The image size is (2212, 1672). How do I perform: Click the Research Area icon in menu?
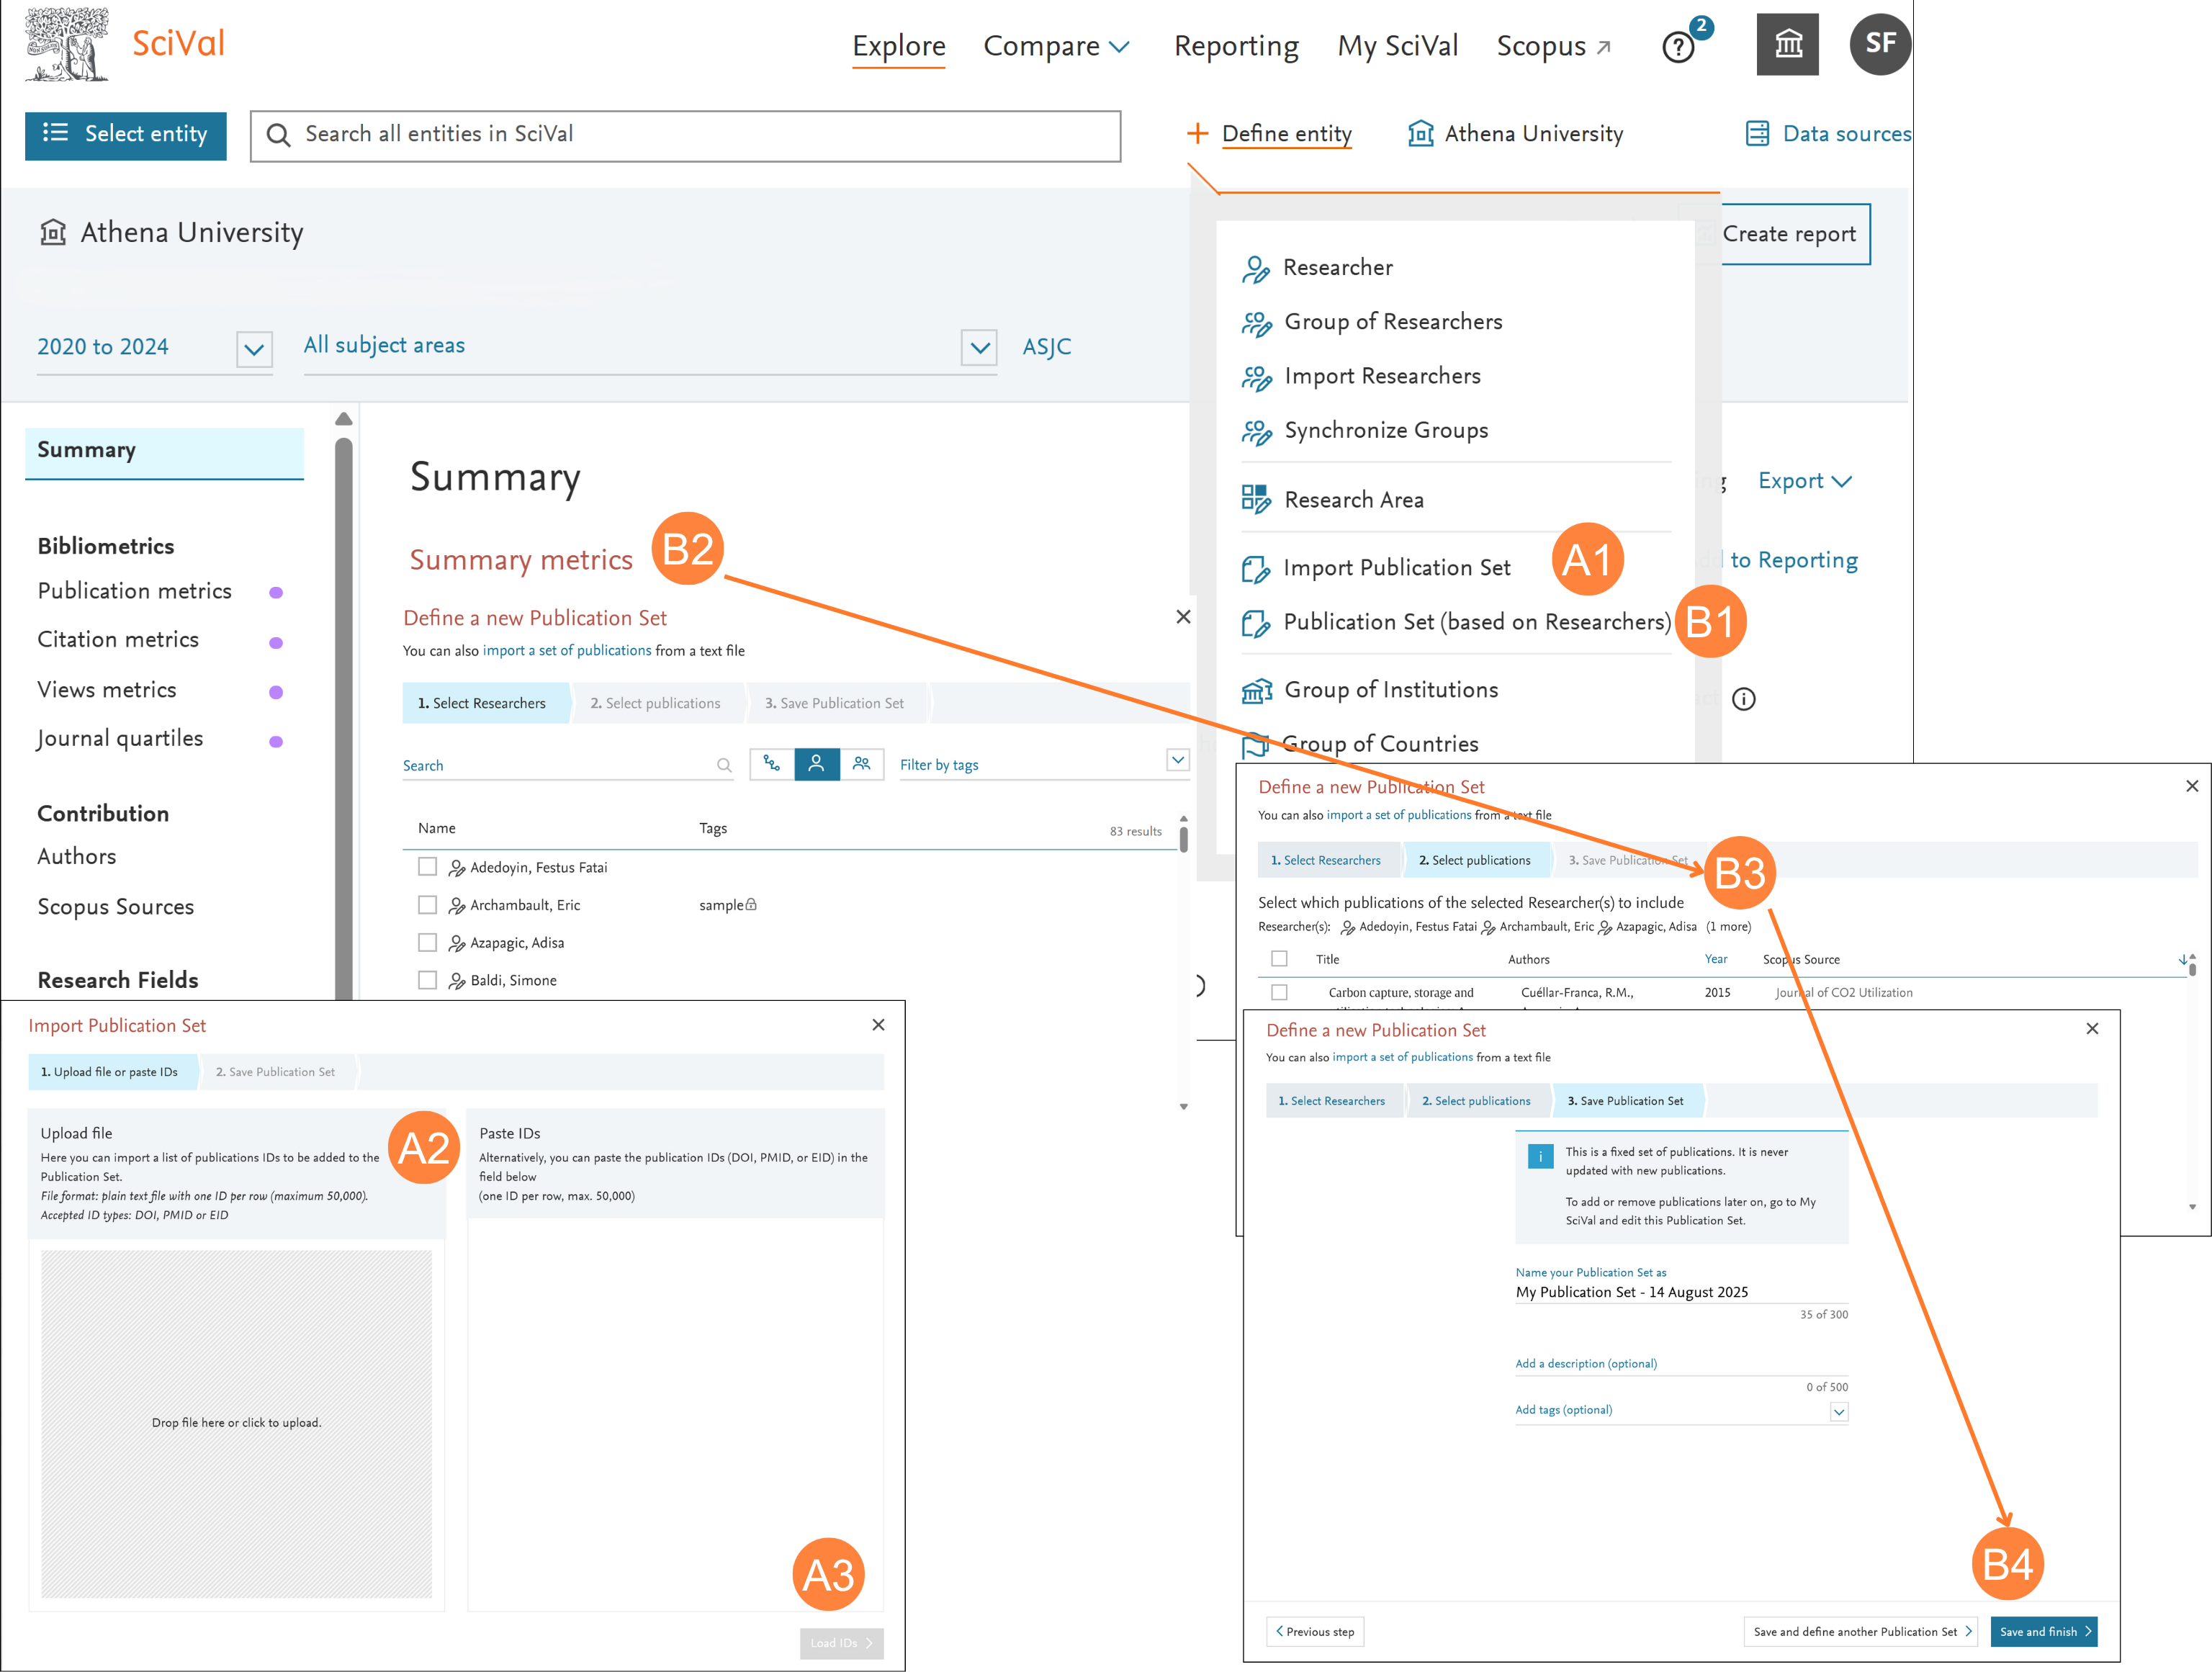click(1255, 499)
